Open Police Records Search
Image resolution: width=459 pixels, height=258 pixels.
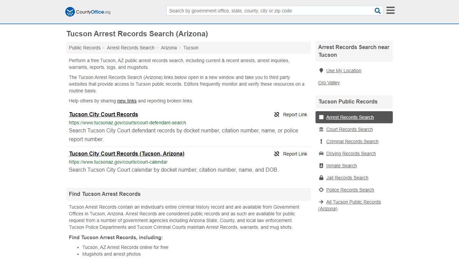[x=350, y=190]
